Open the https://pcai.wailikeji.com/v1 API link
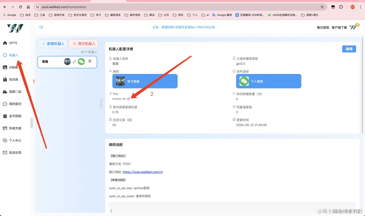Viewport: 365px width, 216px height. coord(143,172)
